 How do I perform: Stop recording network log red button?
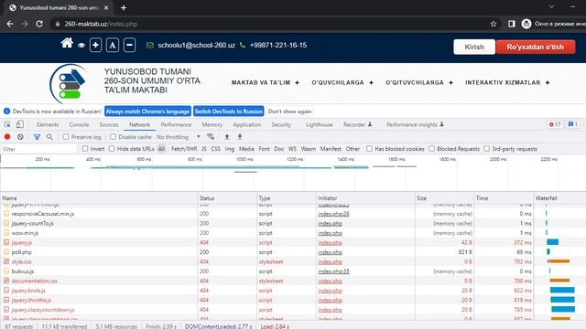coord(7,137)
